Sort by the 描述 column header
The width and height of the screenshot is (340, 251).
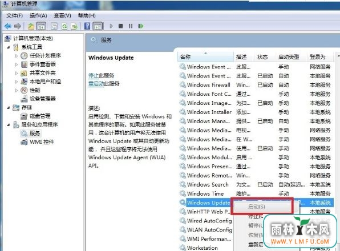tap(244, 57)
